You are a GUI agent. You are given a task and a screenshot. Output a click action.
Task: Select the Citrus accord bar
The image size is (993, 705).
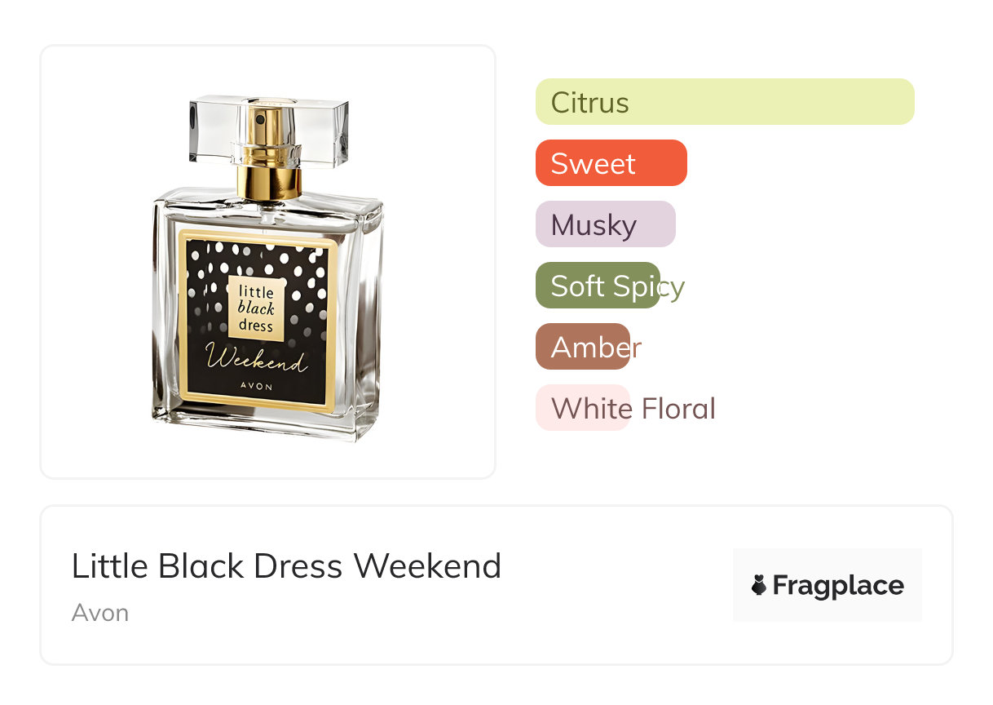[x=724, y=102]
